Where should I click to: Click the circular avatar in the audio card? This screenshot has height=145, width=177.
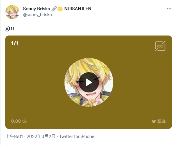(89, 82)
